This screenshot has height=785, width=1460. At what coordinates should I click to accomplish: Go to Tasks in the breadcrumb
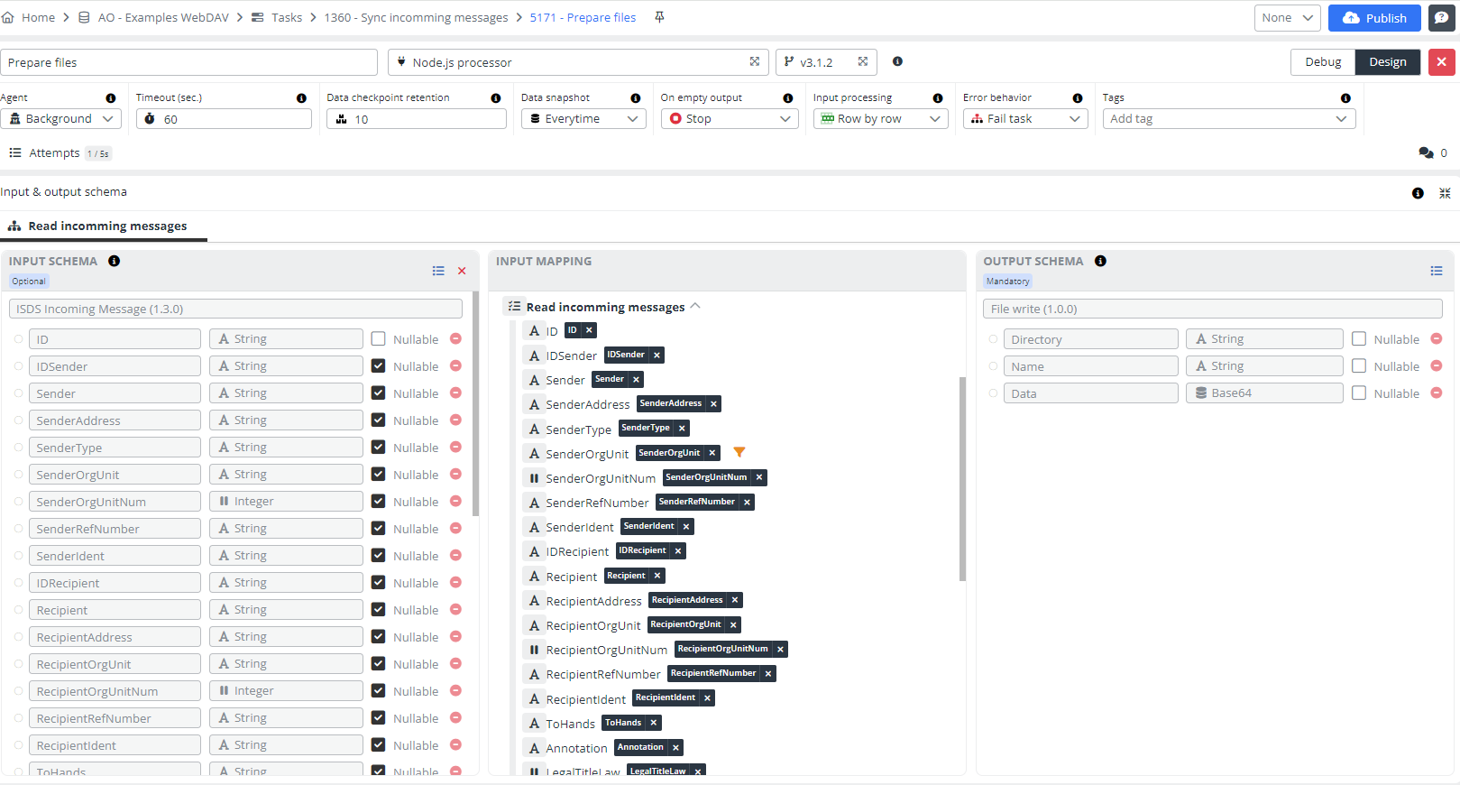click(286, 18)
